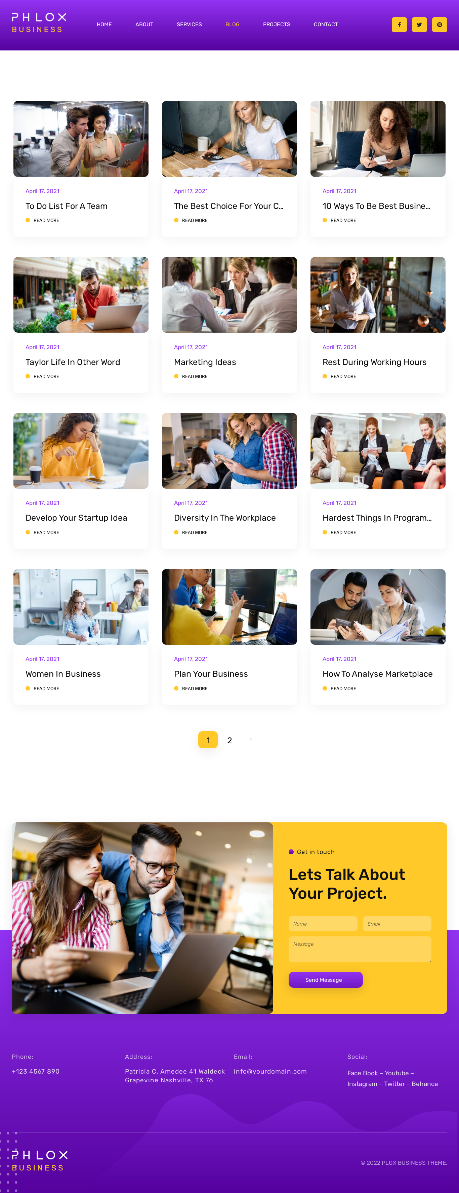459x1193 pixels.
Task: Select the Message text area
Action: point(360,949)
